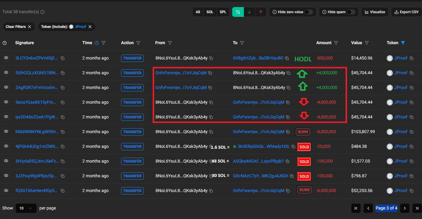422x219 pixels.
Task: Click the Time column clock icon
Action: click(97, 43)
